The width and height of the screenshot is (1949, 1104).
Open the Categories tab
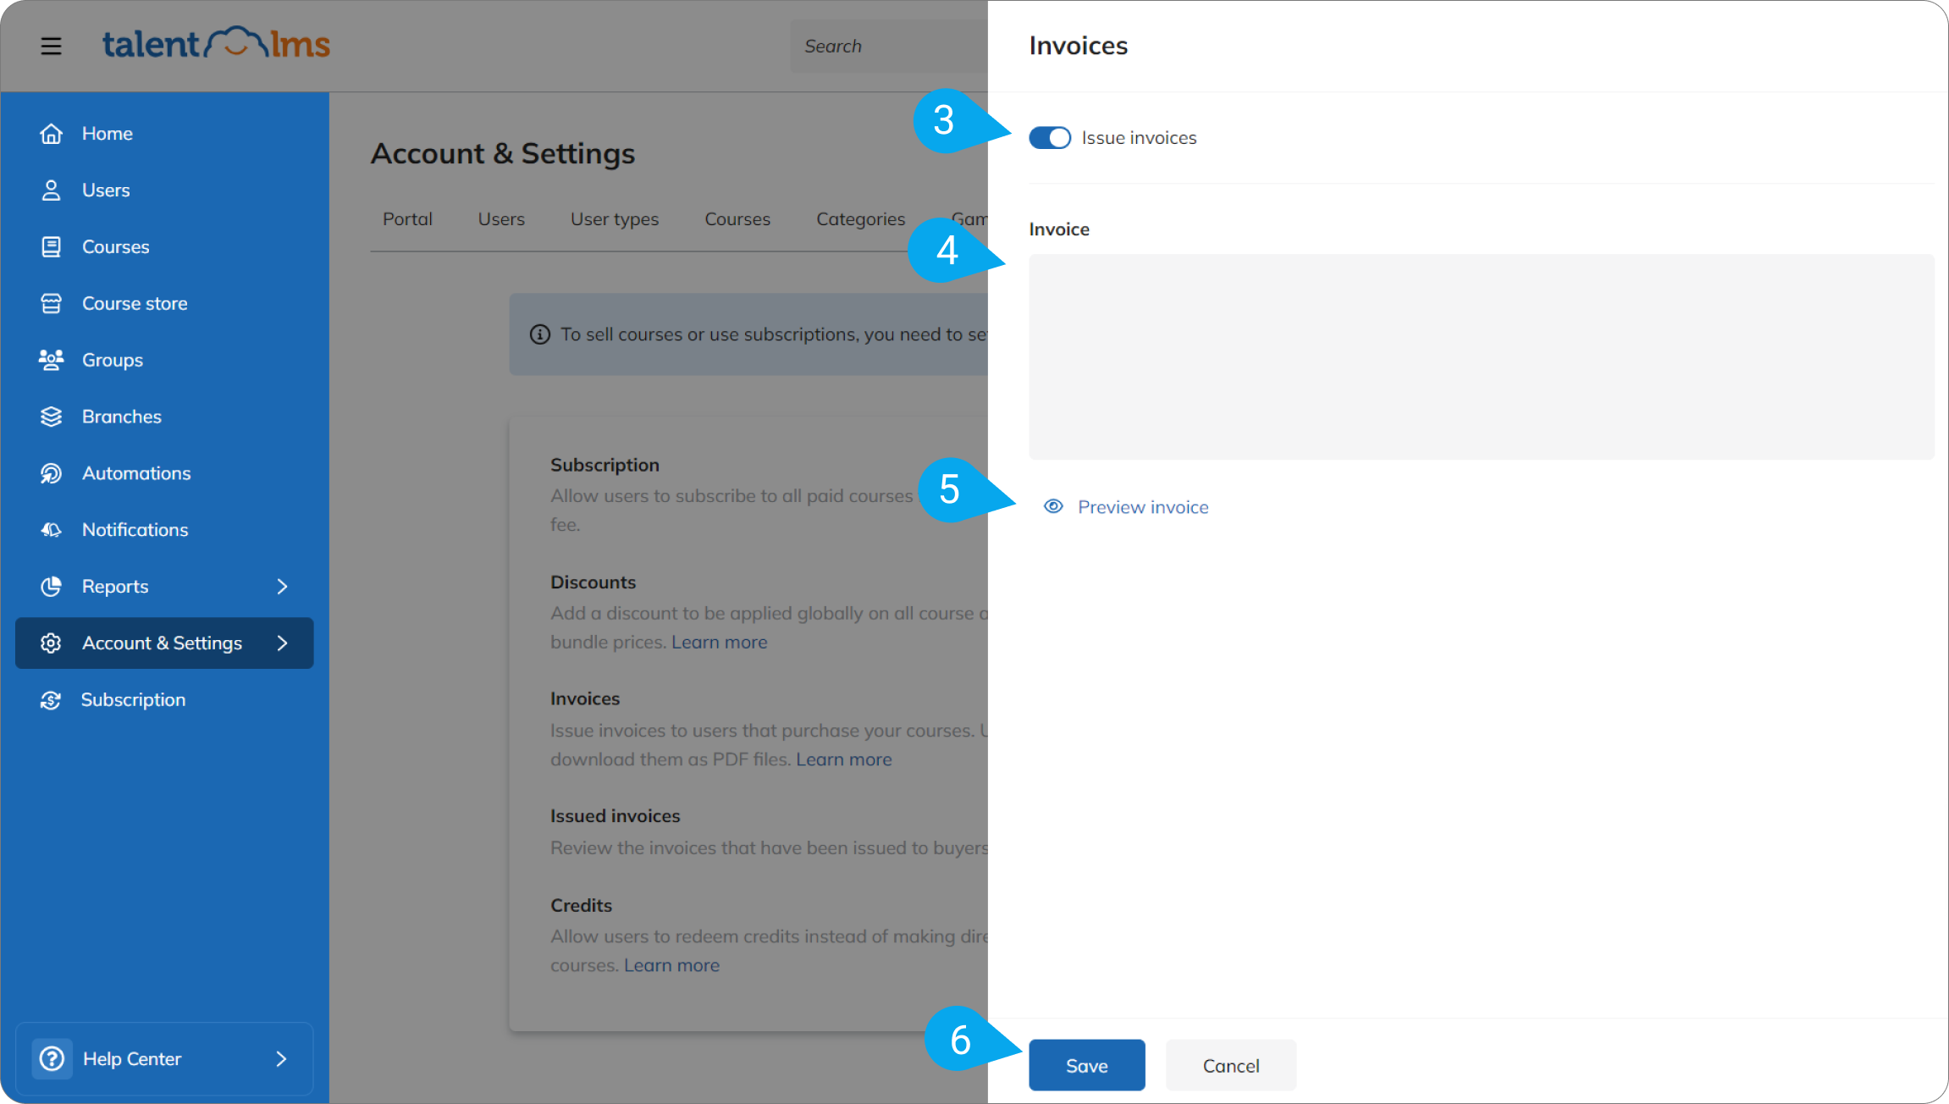click(x=860, y=219)
